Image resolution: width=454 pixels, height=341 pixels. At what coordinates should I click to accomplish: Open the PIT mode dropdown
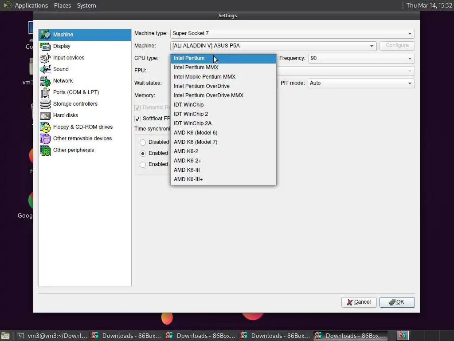tap(361, 83)
